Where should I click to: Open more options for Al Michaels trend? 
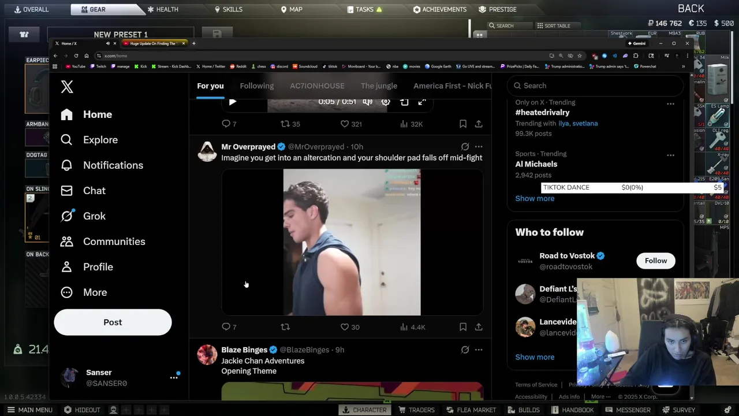670,155
